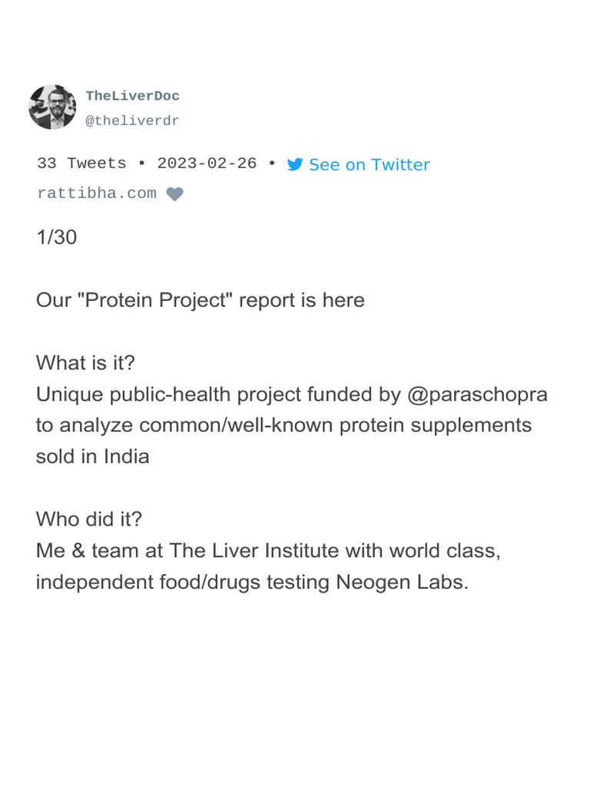The height and width of the screenshot is (786, 590).
Task: Click the heart icon beside rattibha.com
Action: pyautogui.click(x=175, y=194)
